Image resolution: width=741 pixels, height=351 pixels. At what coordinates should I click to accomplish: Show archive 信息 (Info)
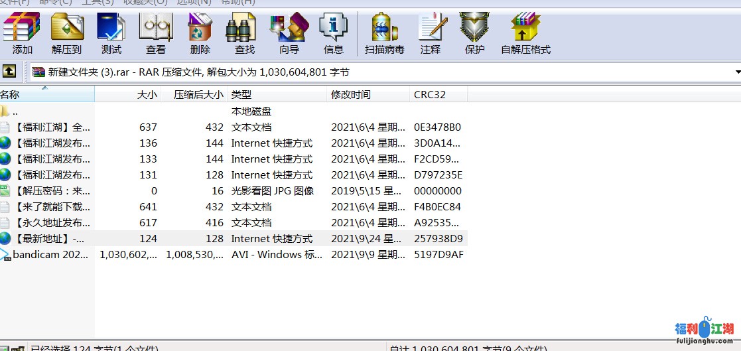pos(333,33)
